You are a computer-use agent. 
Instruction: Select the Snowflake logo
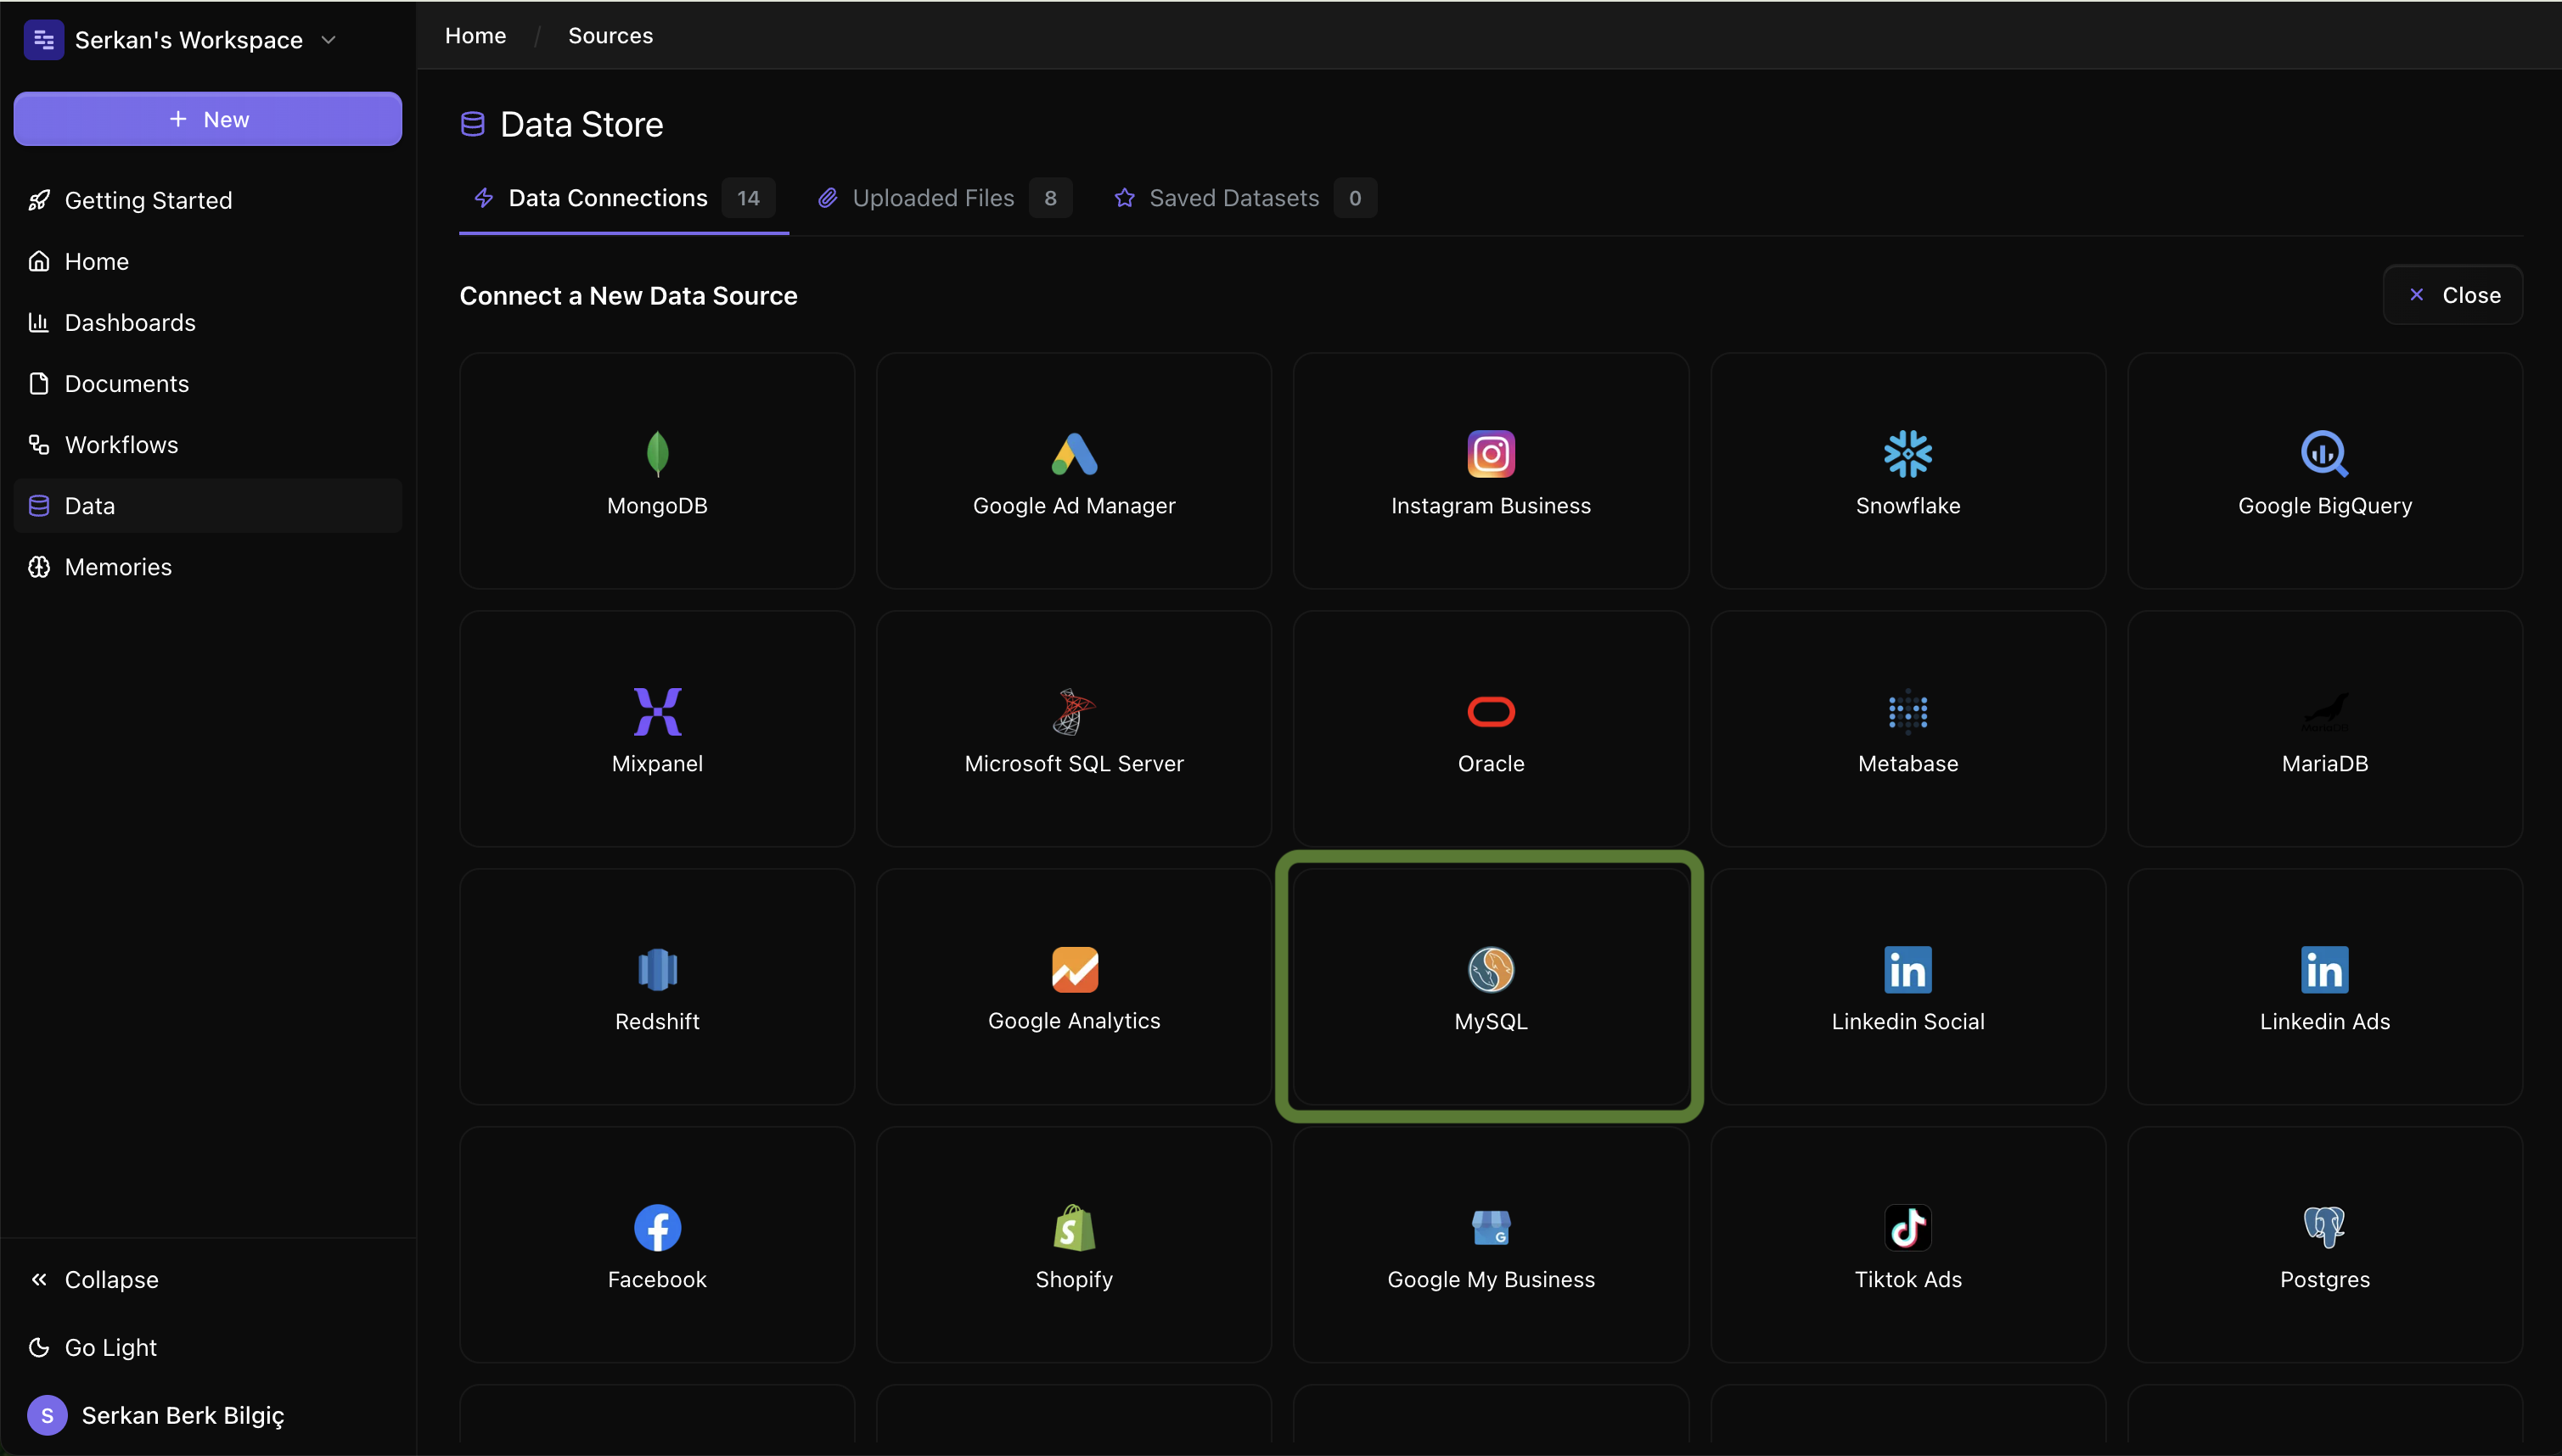click(1907, 454)
